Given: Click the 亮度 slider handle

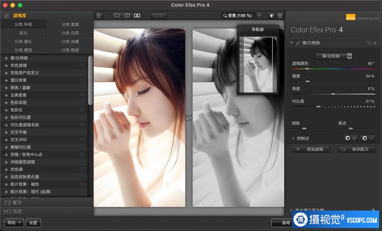Looking at the screenshot, I should tap(333, 94).
